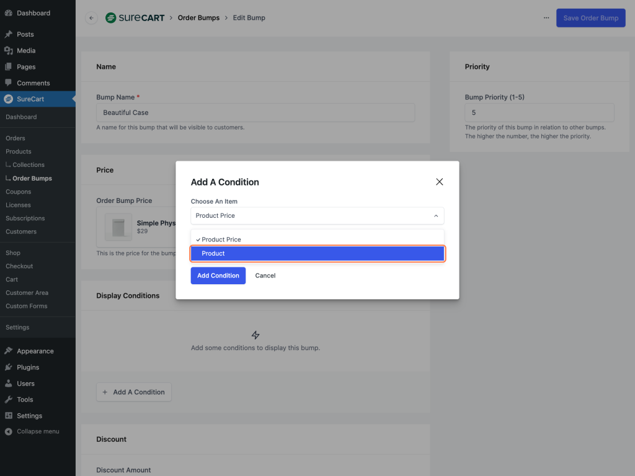Click the Bump Name input field
The height and width of the screenshot is (476, 635).
tap(255, 112)
